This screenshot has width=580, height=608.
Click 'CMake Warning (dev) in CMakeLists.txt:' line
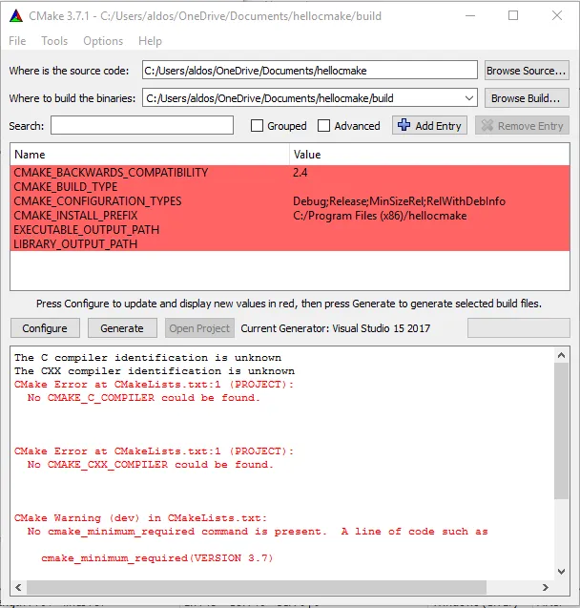(140, 518)
